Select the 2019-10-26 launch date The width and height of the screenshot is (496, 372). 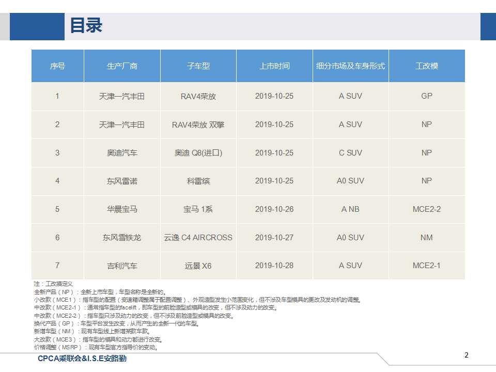(x=274, y=209)
